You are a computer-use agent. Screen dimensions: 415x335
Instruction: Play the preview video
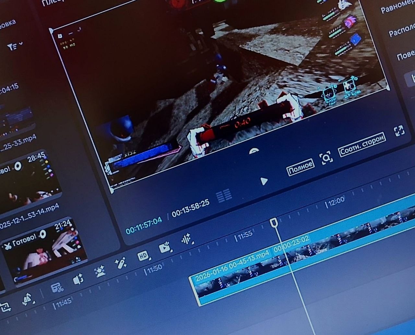tap(264, 181)
